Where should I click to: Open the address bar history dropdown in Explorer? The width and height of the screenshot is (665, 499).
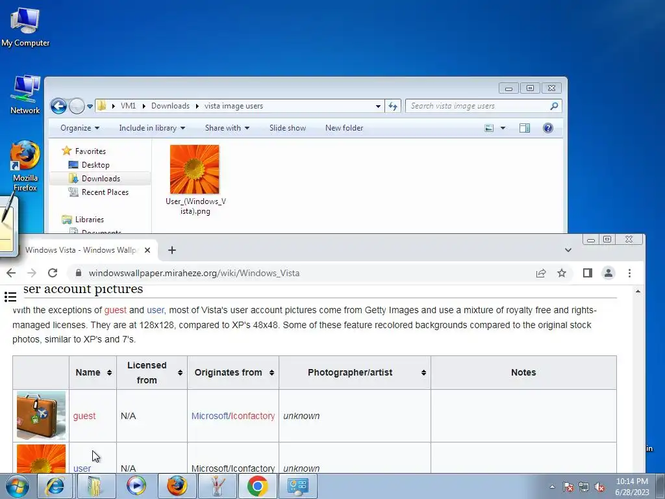[378, 106]
